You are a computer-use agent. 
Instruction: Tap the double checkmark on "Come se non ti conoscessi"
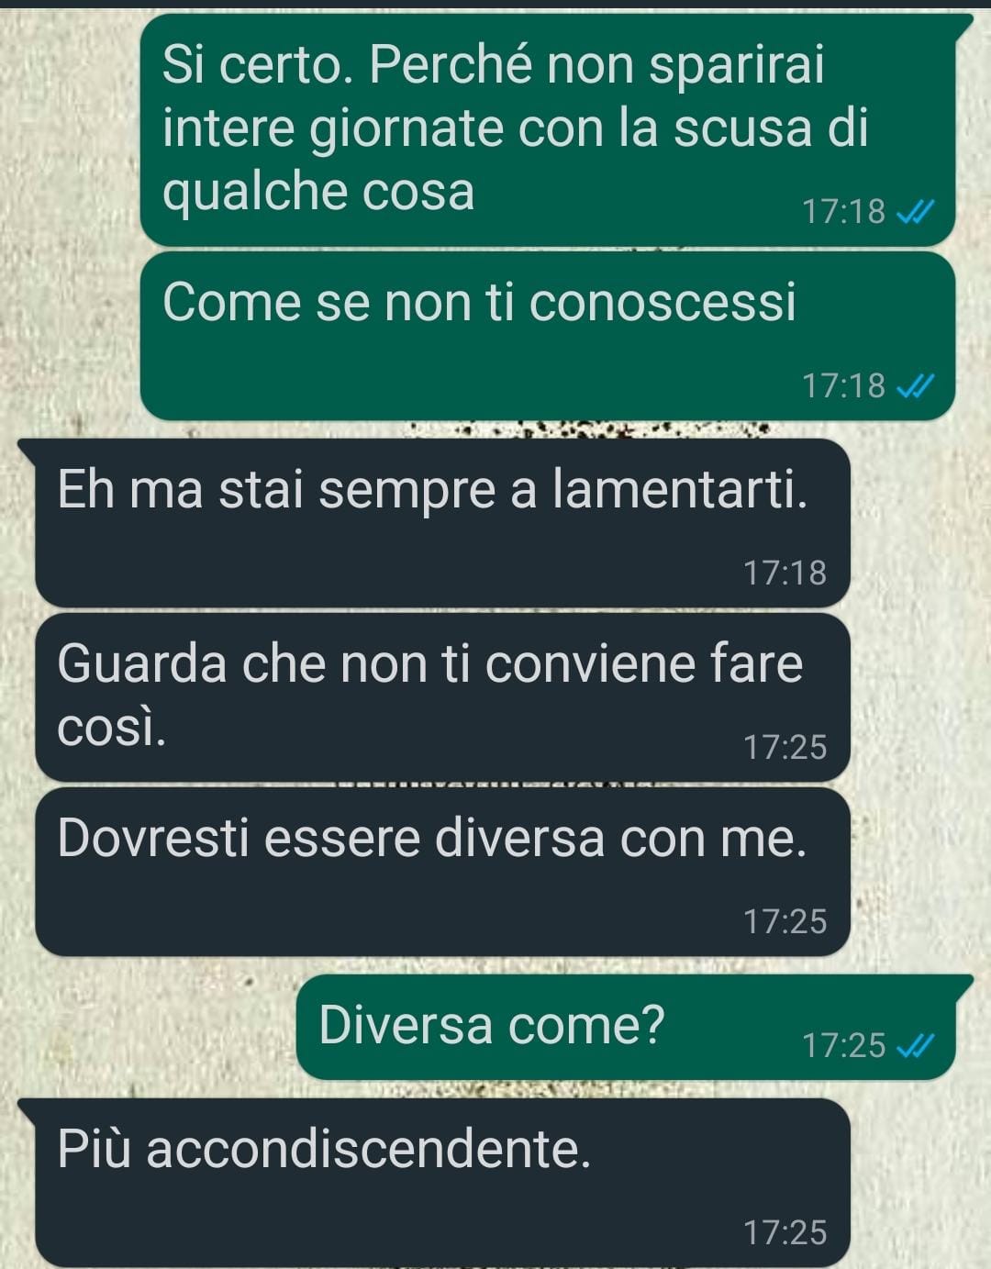coord(915,387)
